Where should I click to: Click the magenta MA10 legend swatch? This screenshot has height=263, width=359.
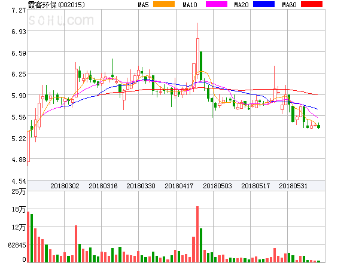(217, 4)
